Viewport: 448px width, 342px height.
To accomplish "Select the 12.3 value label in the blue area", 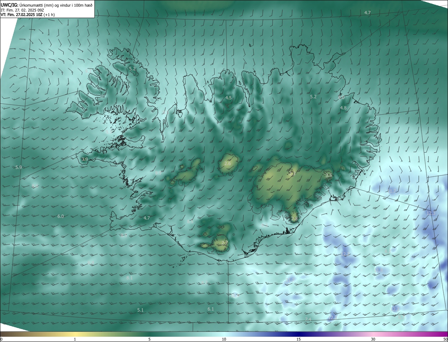I will [431, 213].
